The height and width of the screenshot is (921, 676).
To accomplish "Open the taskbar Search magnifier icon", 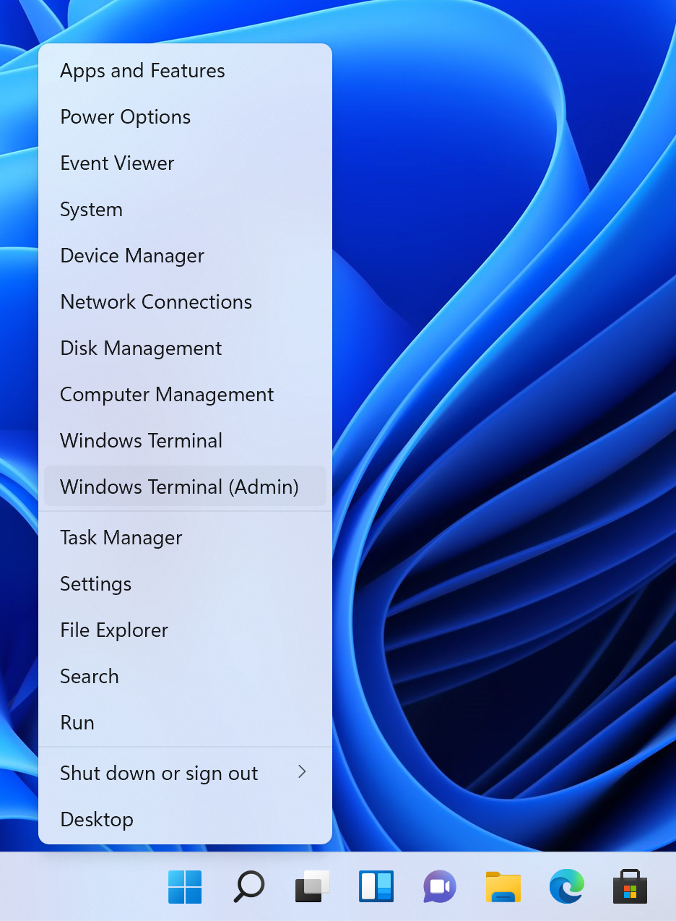I will pyautogui.click(x=248, y=886).
